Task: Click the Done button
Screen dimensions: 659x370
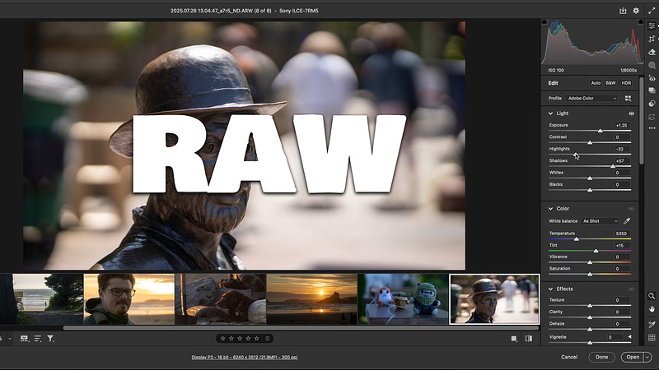Action: (x=602, y=357)
